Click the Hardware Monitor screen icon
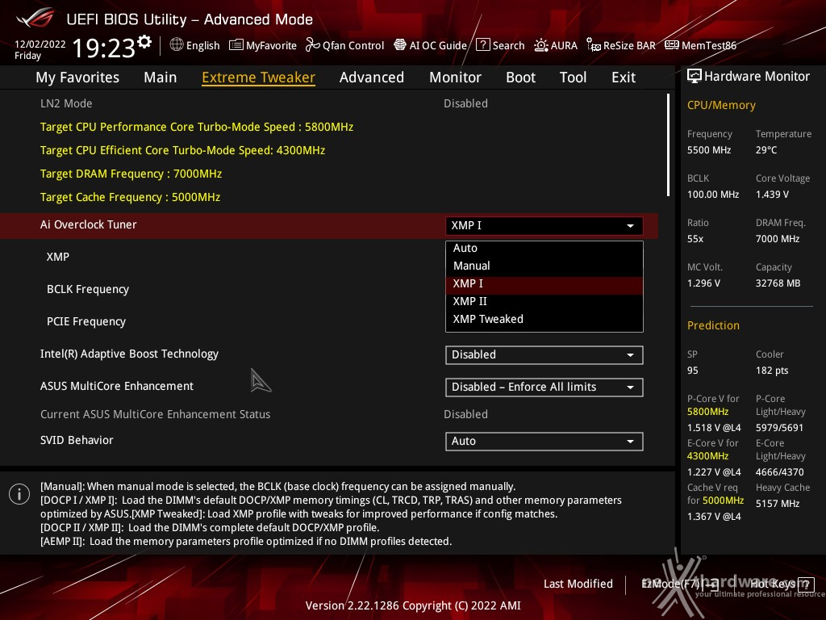 coord(695,77)
